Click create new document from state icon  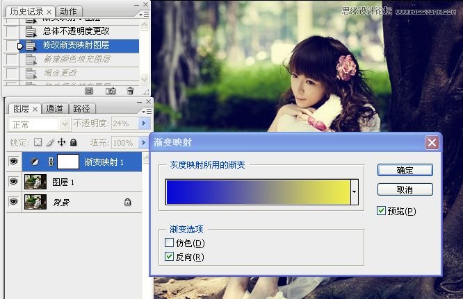(89, 91)
